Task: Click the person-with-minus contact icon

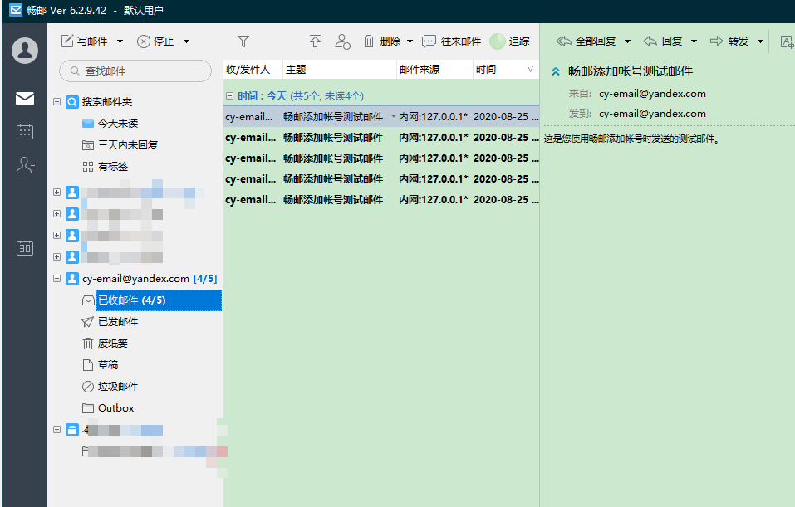Action: pyautogui.click(x=343, y=41)
